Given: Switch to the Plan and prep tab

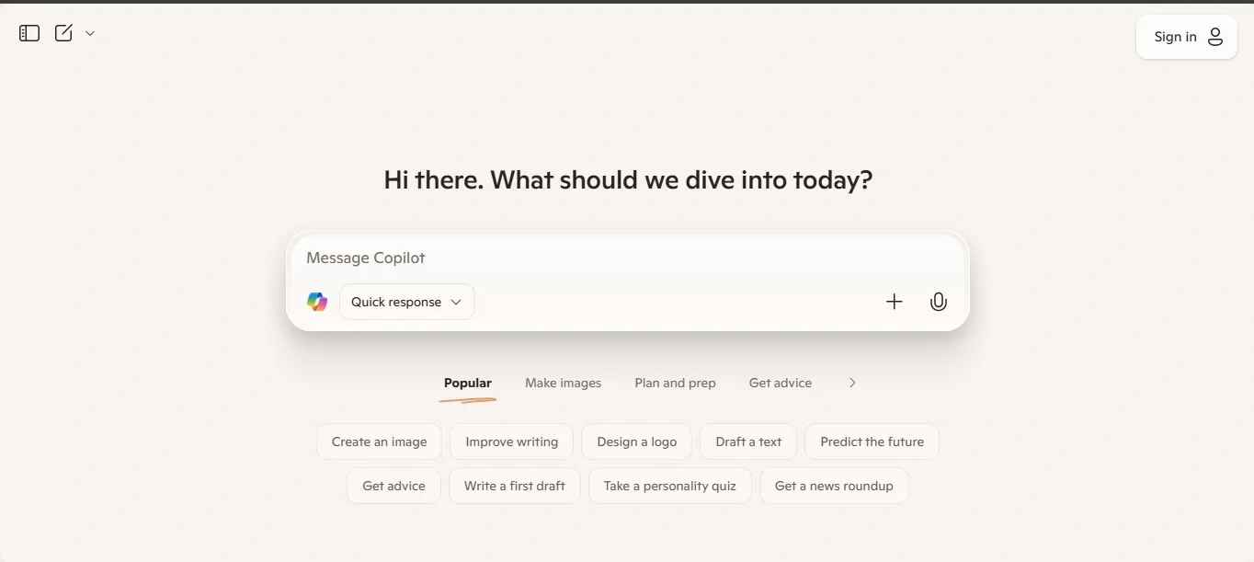Looking at the screenshot, I should 675,383.
